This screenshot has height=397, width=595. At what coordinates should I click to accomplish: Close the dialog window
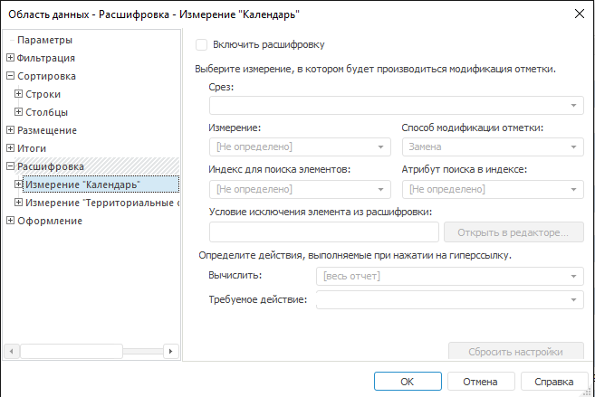579,14
